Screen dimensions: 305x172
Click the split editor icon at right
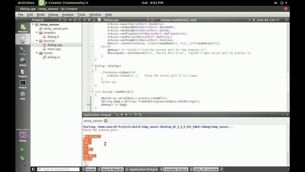[x=286, y=20]
